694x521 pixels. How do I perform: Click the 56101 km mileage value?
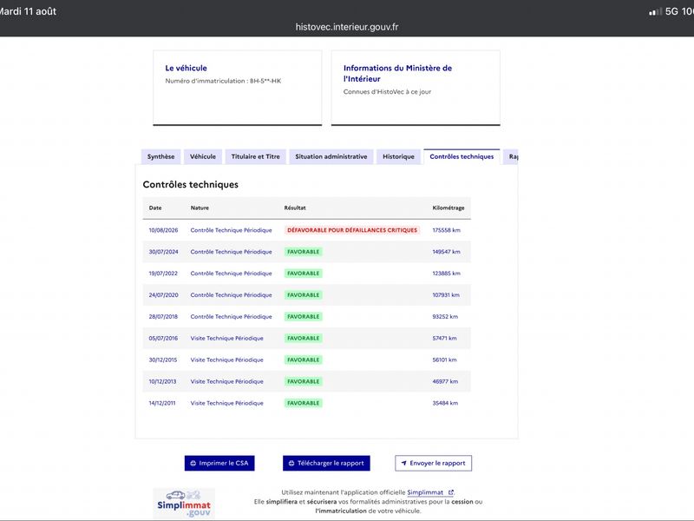tap(444, 359)
